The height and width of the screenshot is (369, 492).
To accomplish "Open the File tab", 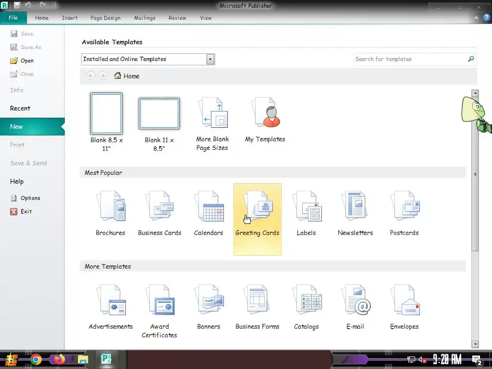I will click(13, 18).
